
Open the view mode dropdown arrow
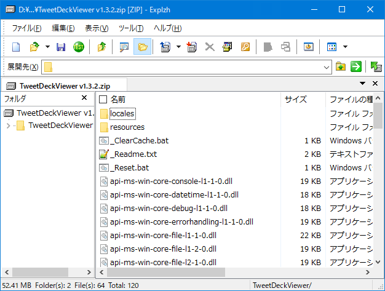click(345, 47)
